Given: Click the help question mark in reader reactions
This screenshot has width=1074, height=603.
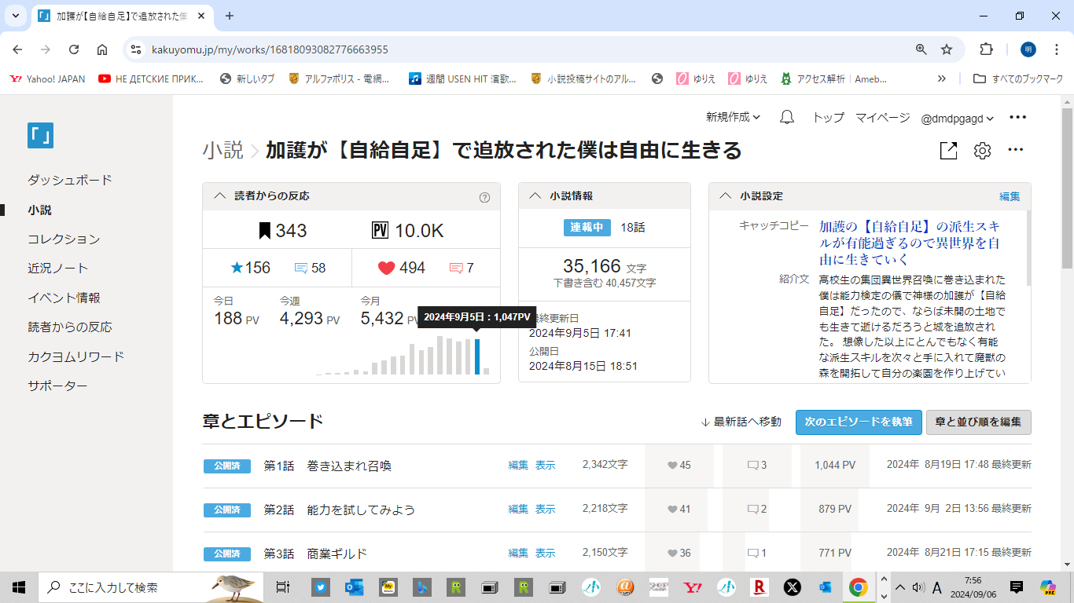Looking at the screenshot, I should pyautogui.click(x=484, y=197).
